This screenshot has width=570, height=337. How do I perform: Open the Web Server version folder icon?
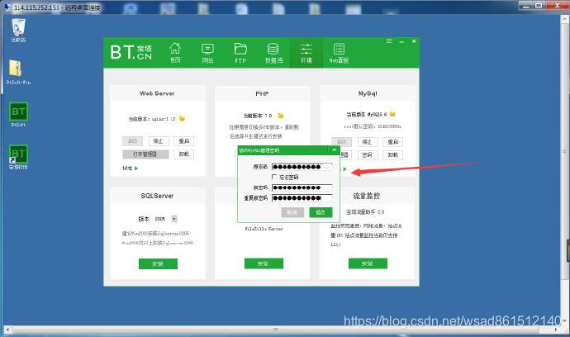[182, 118]
